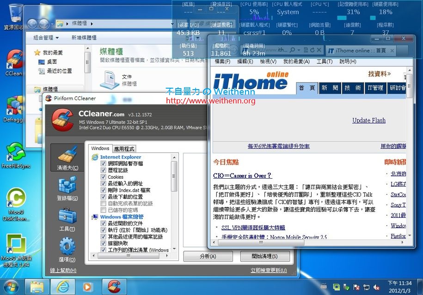This screenshot has width=423, height=295.
Task: Open the 選項 Options gear in CCleaner
Action: coord(67,245)
